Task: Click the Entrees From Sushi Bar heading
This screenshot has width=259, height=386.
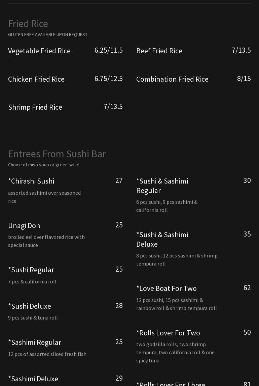Action: pyautogui.click(x=57, y=154)
